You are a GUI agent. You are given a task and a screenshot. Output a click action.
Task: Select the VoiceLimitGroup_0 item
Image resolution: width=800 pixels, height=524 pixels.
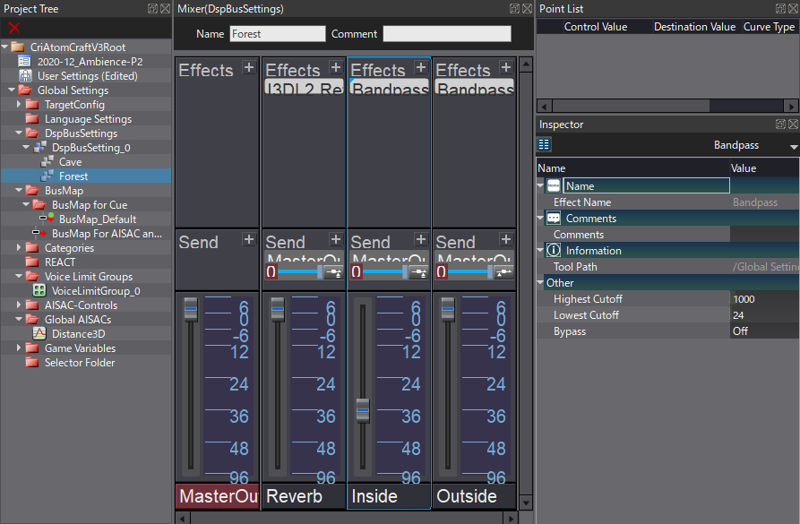(x=96, y=291)
